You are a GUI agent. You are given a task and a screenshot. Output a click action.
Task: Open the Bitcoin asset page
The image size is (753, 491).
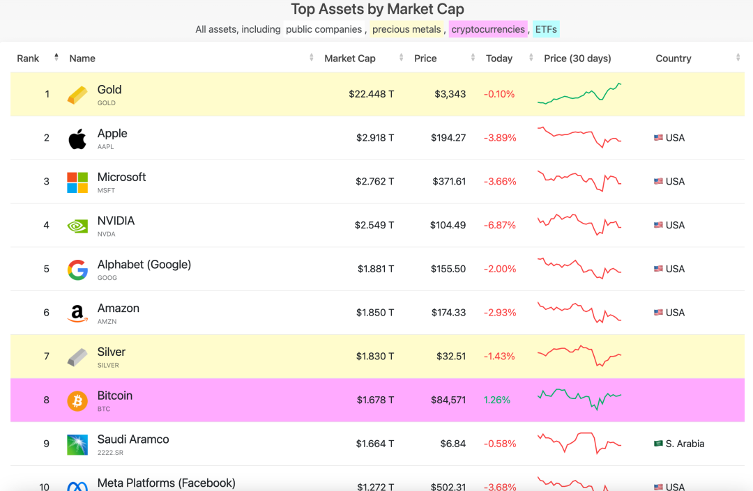(x=115, y=396)
